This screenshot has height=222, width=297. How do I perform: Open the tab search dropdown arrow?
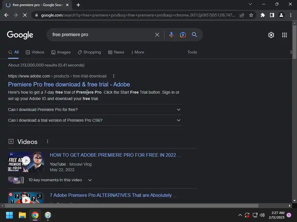coord(250,4)
